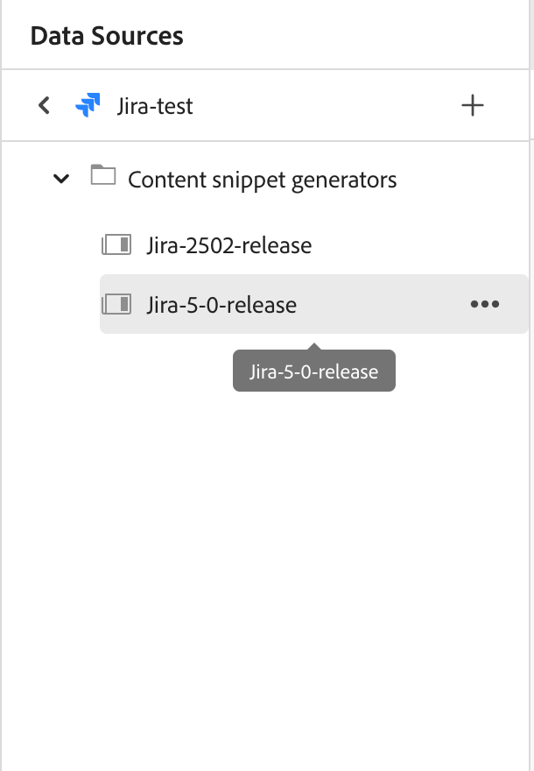Click the snippet icon beside Jira-5-0-release
Viewport: 534px width, 771px height.
116,304
